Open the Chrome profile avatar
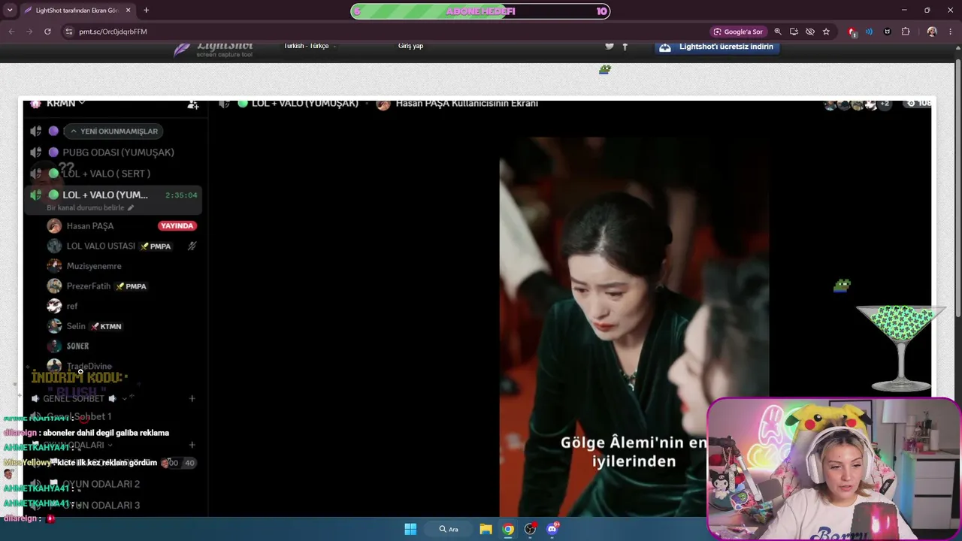Image resolution: width=962 pixels, height=541 pixels. coord(932,32)
